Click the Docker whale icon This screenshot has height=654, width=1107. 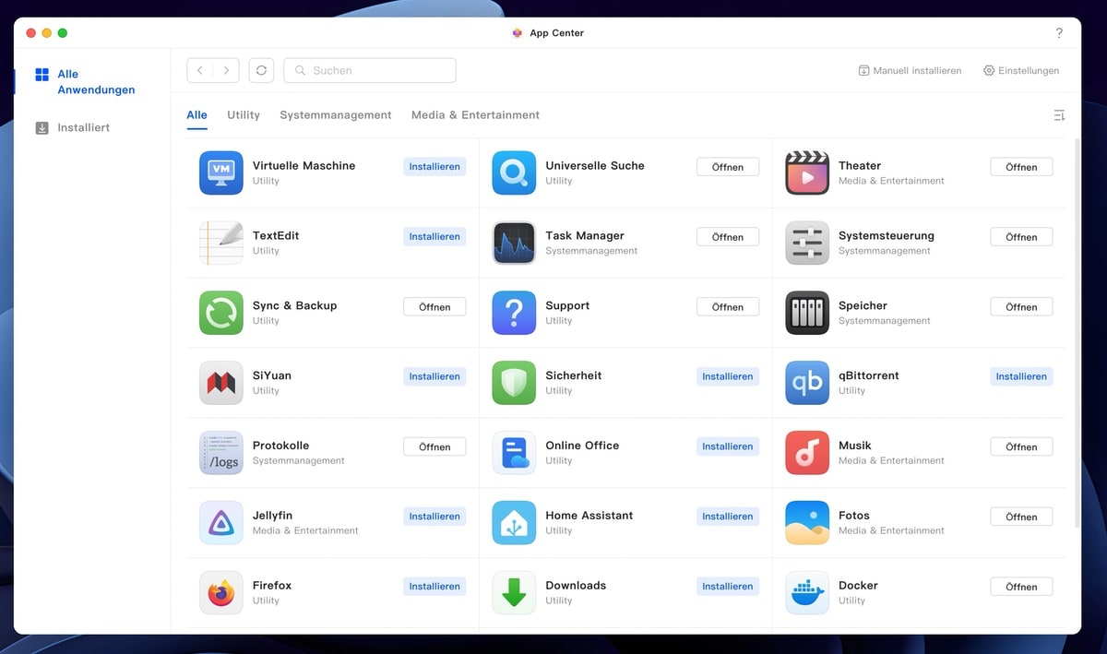(807, 592)
